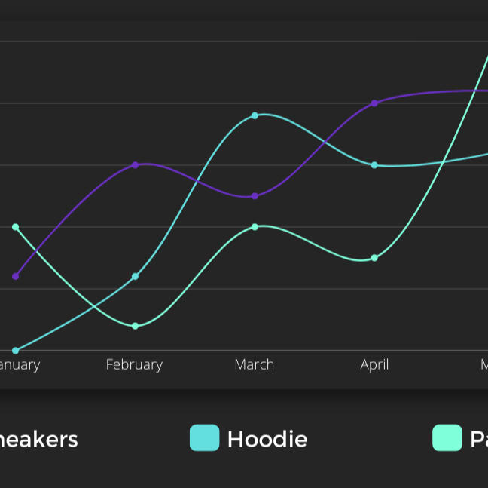Select the cyan Hoodie point for April
This screenshot has height=488, width=488.
click(x=374, y=165)
